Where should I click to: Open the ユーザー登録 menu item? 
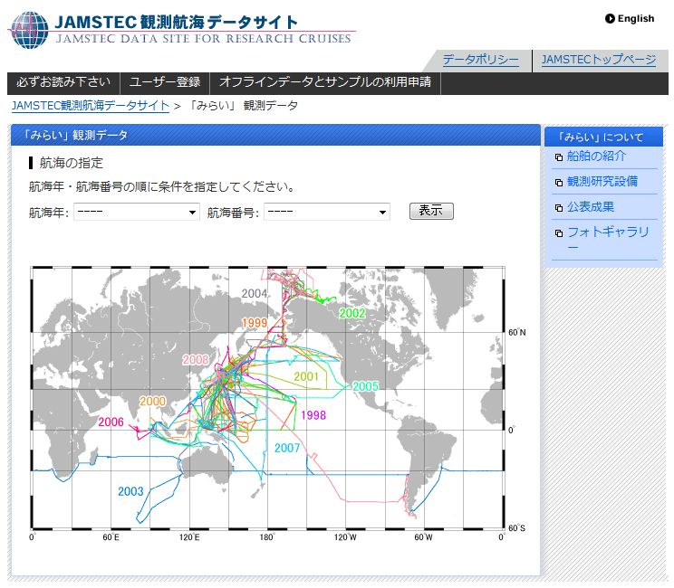click(x=165, y=83)
